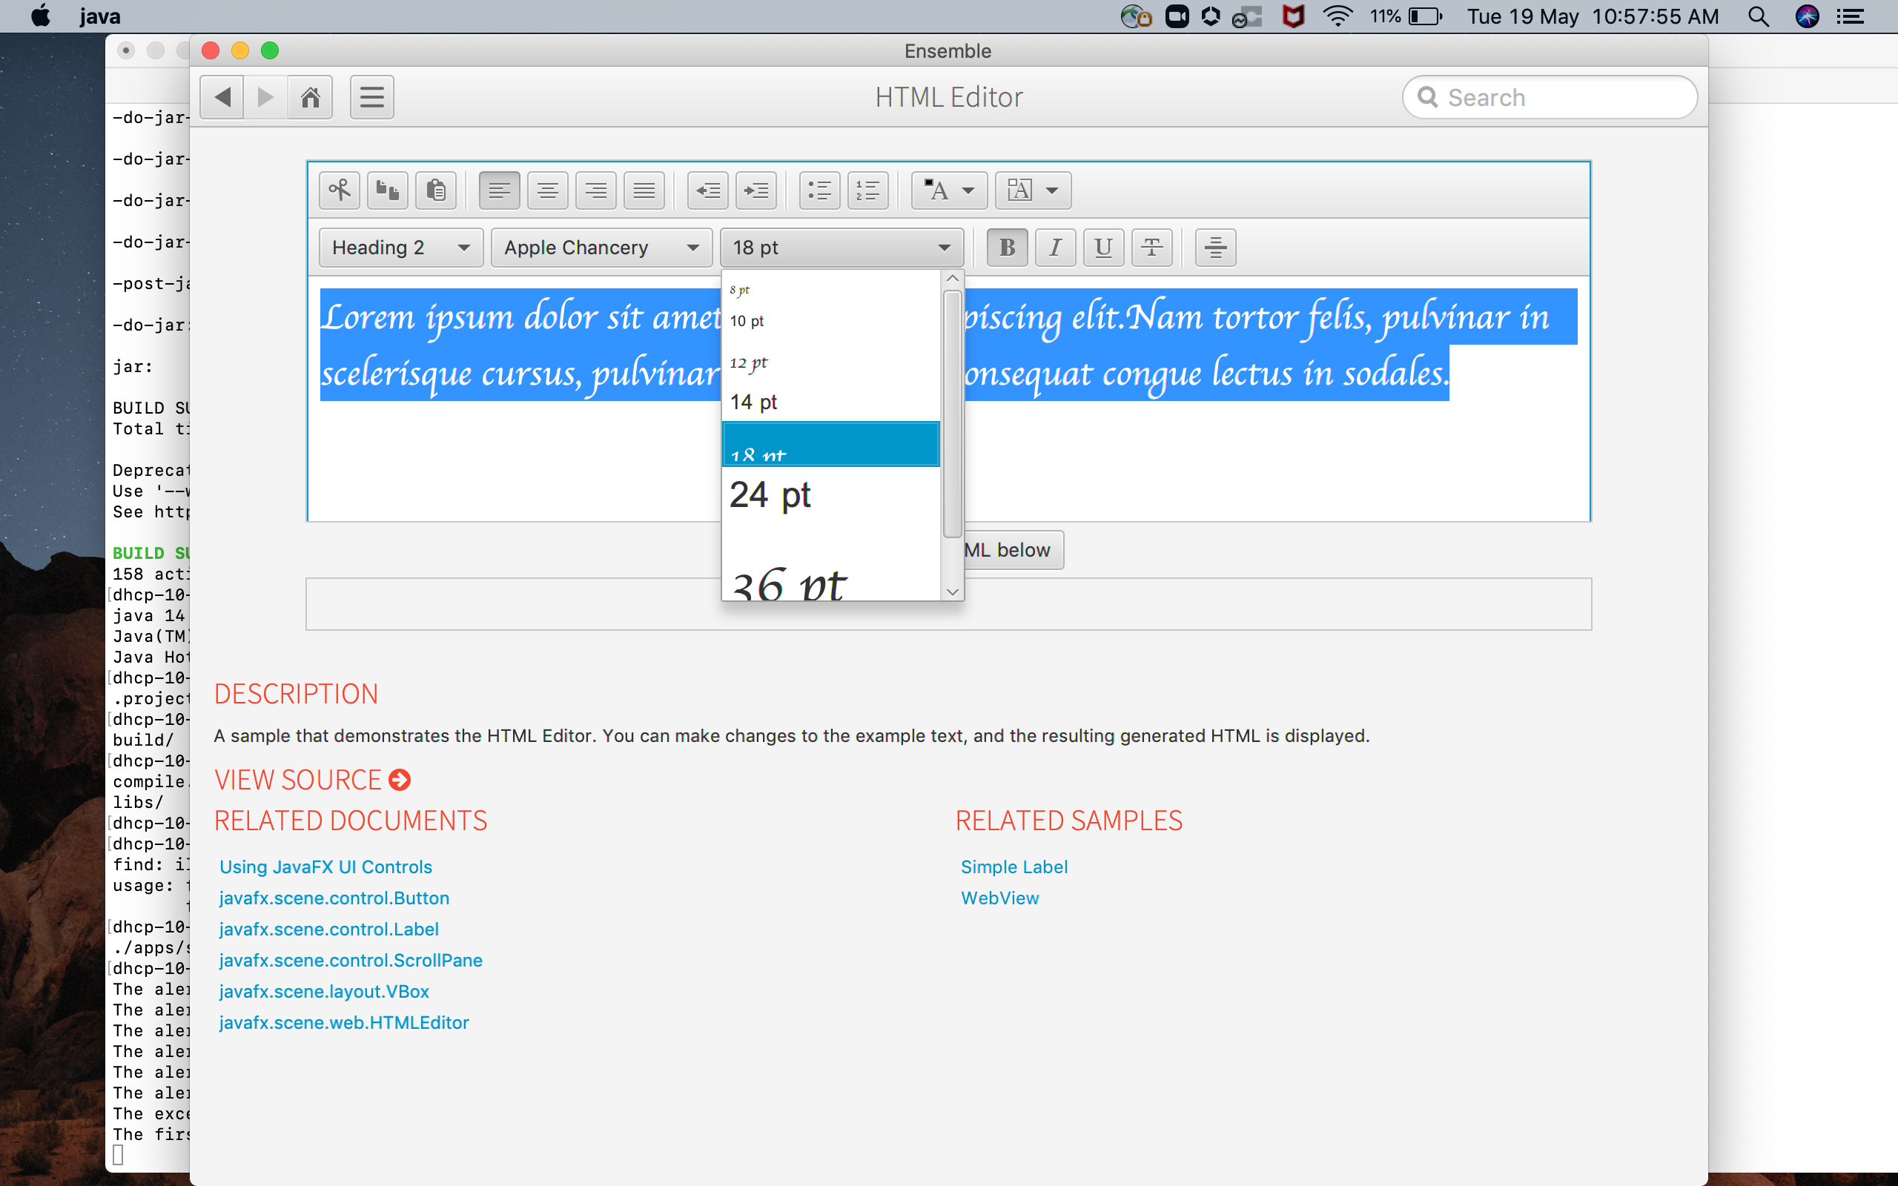Insert a numbered list
The image size is (1898, 1186).
867,191
